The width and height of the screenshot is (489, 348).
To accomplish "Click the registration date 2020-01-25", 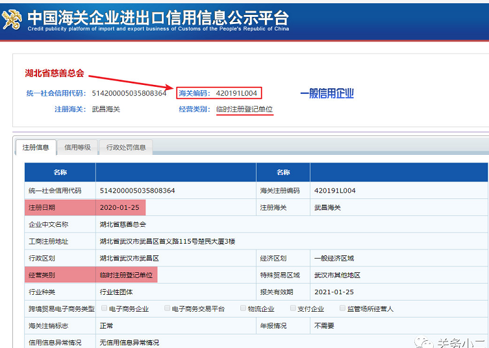I will click(119, 207).
